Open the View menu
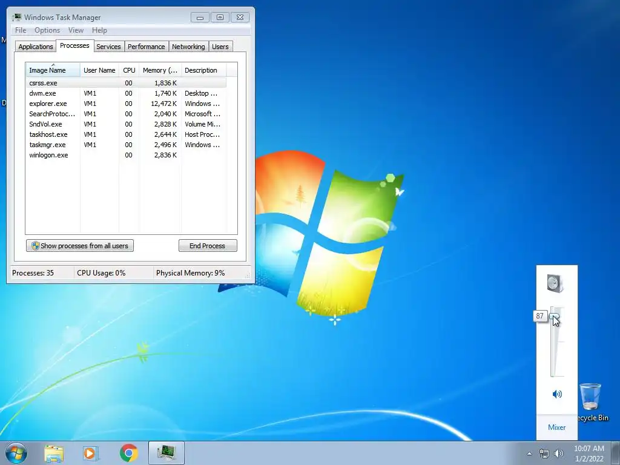 [x=76, y=30]
